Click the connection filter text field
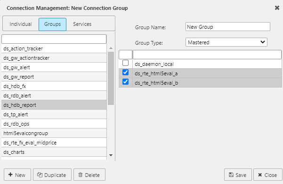The width and height of the screenshot is (283, 184). click(207, 55)
